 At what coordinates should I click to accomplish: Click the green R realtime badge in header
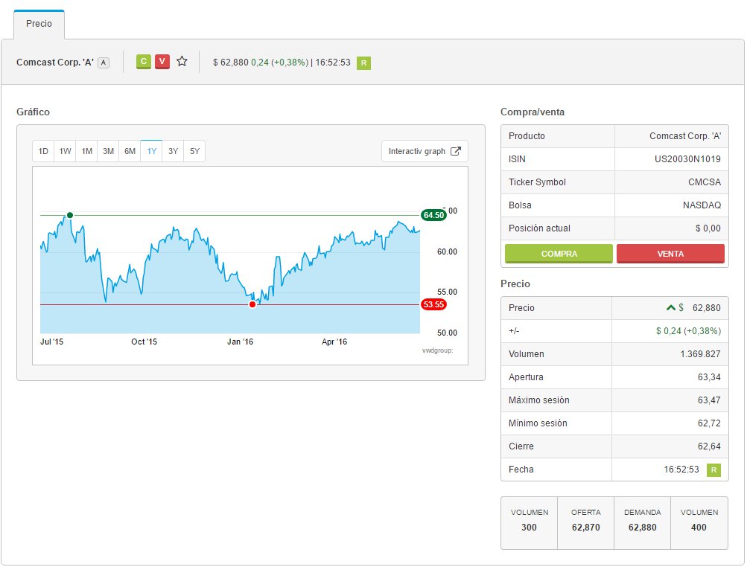tap(363, 63)
